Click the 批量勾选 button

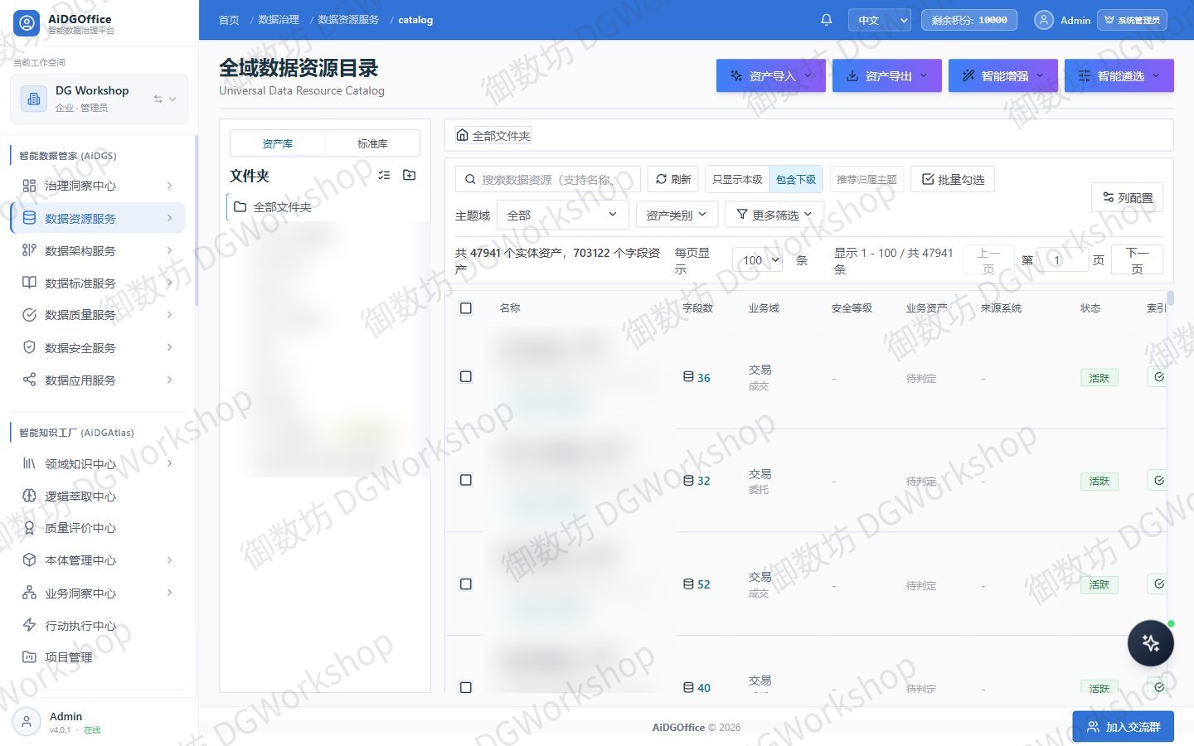coord(953,179)
